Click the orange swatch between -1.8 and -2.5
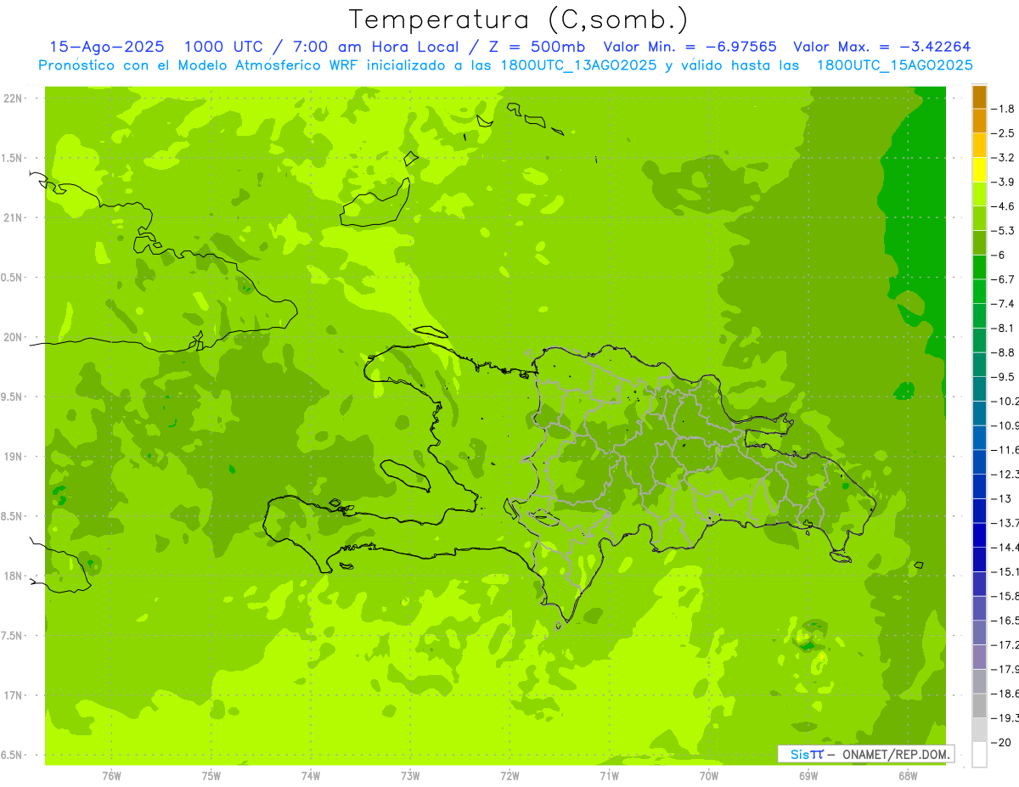The image size is (1019, 787). 979,121
